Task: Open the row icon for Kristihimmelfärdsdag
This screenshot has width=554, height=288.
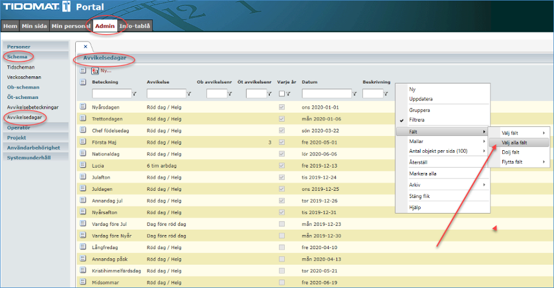Action: [x=83, y=270]
